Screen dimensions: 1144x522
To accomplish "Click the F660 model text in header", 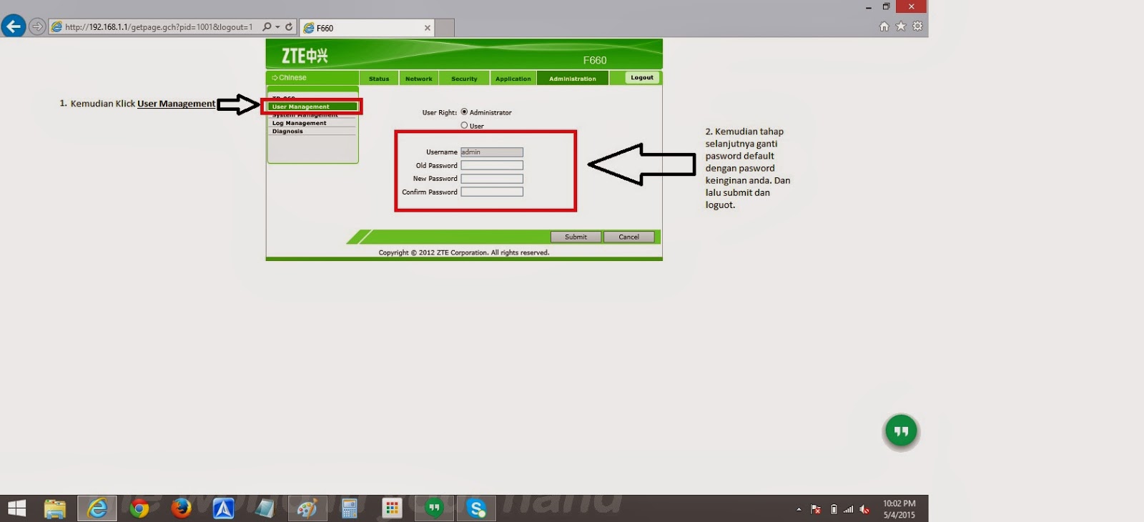I will 594,60.
